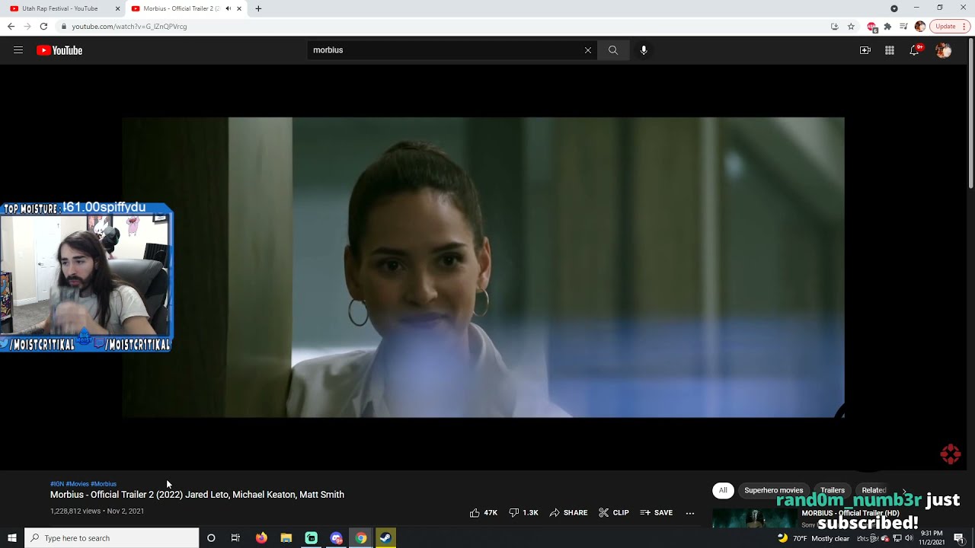This screenshot has height=548, width=975.
Task: Open Task View on the taskbar
Action: (235, 538)
